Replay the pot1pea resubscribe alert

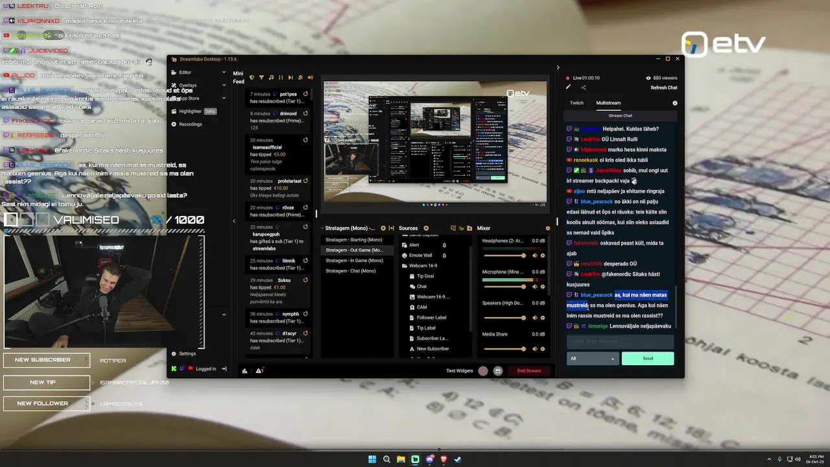point(305,94)
